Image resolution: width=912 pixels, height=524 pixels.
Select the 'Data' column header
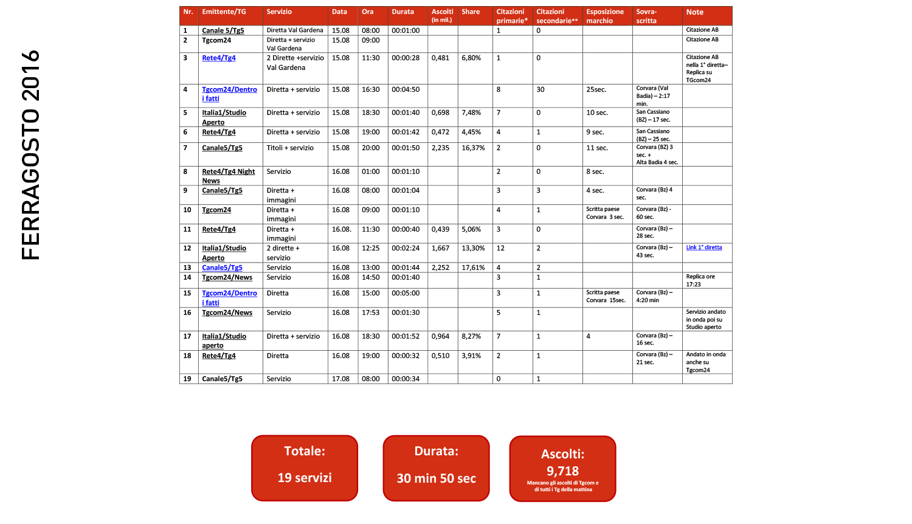coord(343,16)
